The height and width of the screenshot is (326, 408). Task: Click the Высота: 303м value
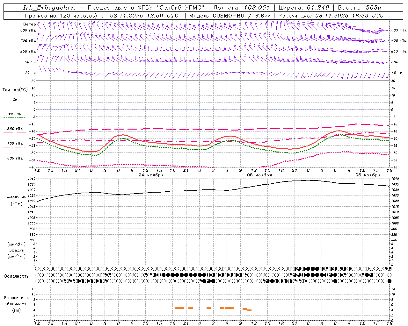(360, 8)
